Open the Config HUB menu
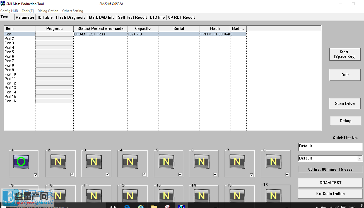The image size is (364, 208). coord(9,11)
